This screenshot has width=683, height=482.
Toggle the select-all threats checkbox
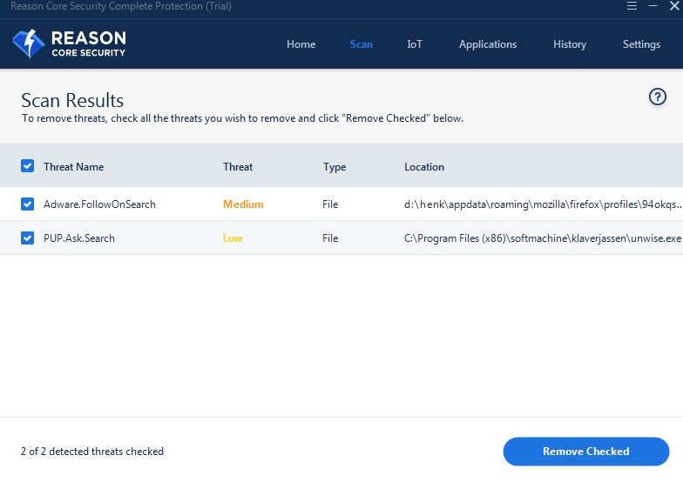28,166
